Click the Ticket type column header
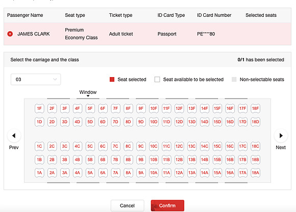This screenshot has height=212, width=296. tap(120, 15)
